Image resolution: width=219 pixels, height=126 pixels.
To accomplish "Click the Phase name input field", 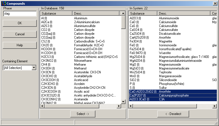I will click(20, 14).
